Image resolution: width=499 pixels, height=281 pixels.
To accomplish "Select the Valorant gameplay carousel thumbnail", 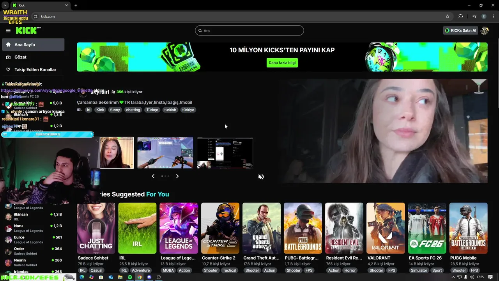I will tap(165, 153).
